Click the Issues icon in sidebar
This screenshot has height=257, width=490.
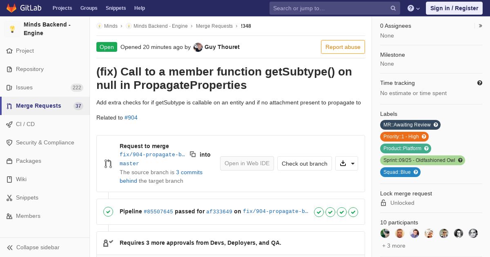point(9,88)
